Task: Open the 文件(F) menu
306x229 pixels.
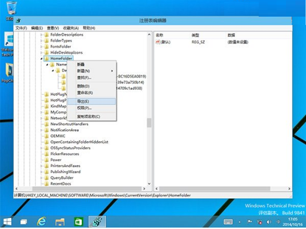Action: (21, 28)
